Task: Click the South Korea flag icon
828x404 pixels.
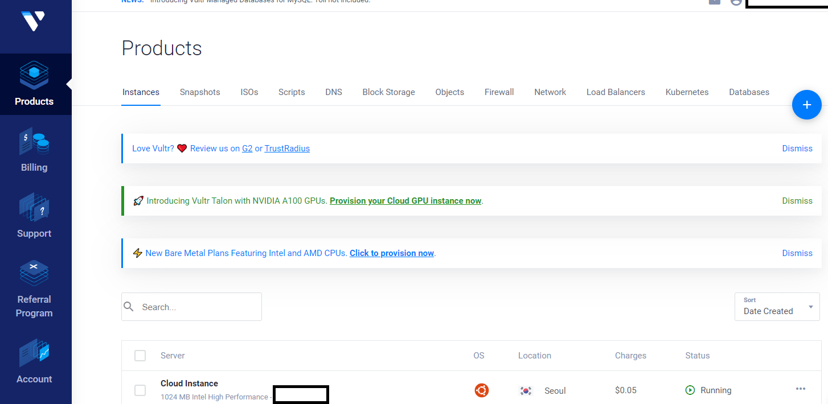Action: pyautogui.click(x=526, y=390)
